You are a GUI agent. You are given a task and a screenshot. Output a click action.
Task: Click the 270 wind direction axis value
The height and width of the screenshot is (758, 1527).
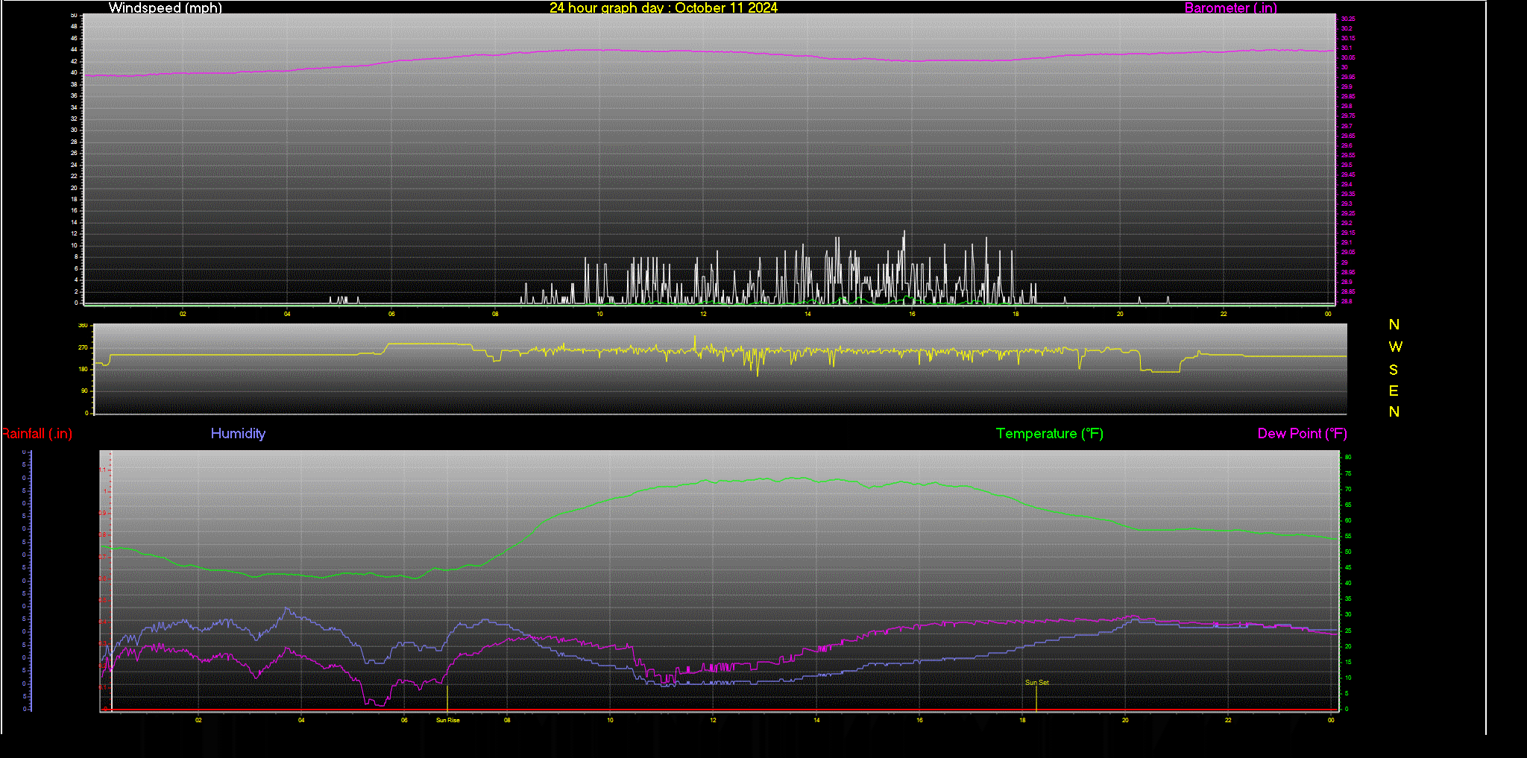pos(84,347)
